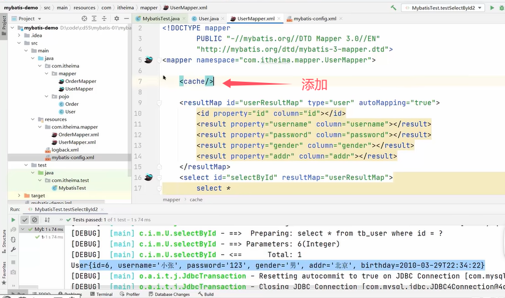Run MybatisTest with the green play icon

click(492, 8)
